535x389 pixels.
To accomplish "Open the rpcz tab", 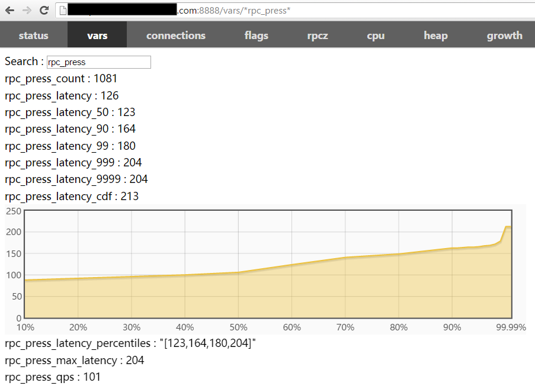I will pos(317,36).
